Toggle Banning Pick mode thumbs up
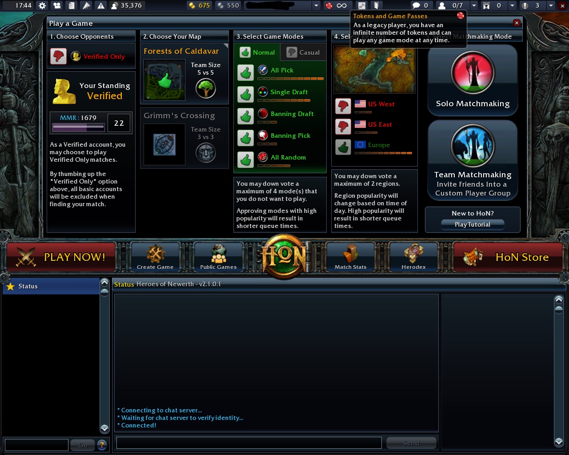569x455 pixels. pyautogui.click(x=245, y=138)
